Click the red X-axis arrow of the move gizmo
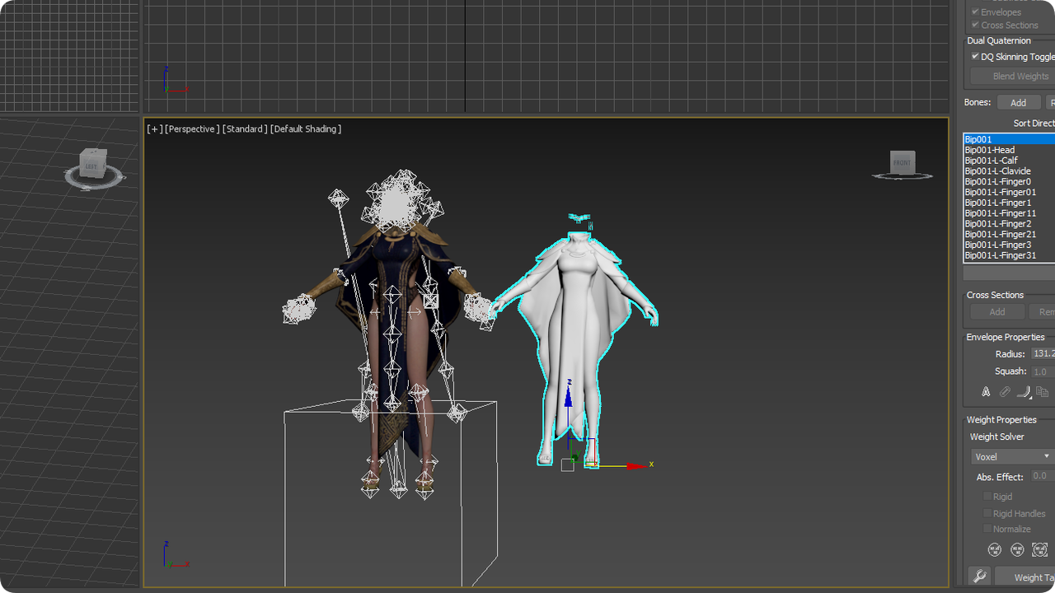This screenshot has height=593, width=1055. [x=636, y=466]
